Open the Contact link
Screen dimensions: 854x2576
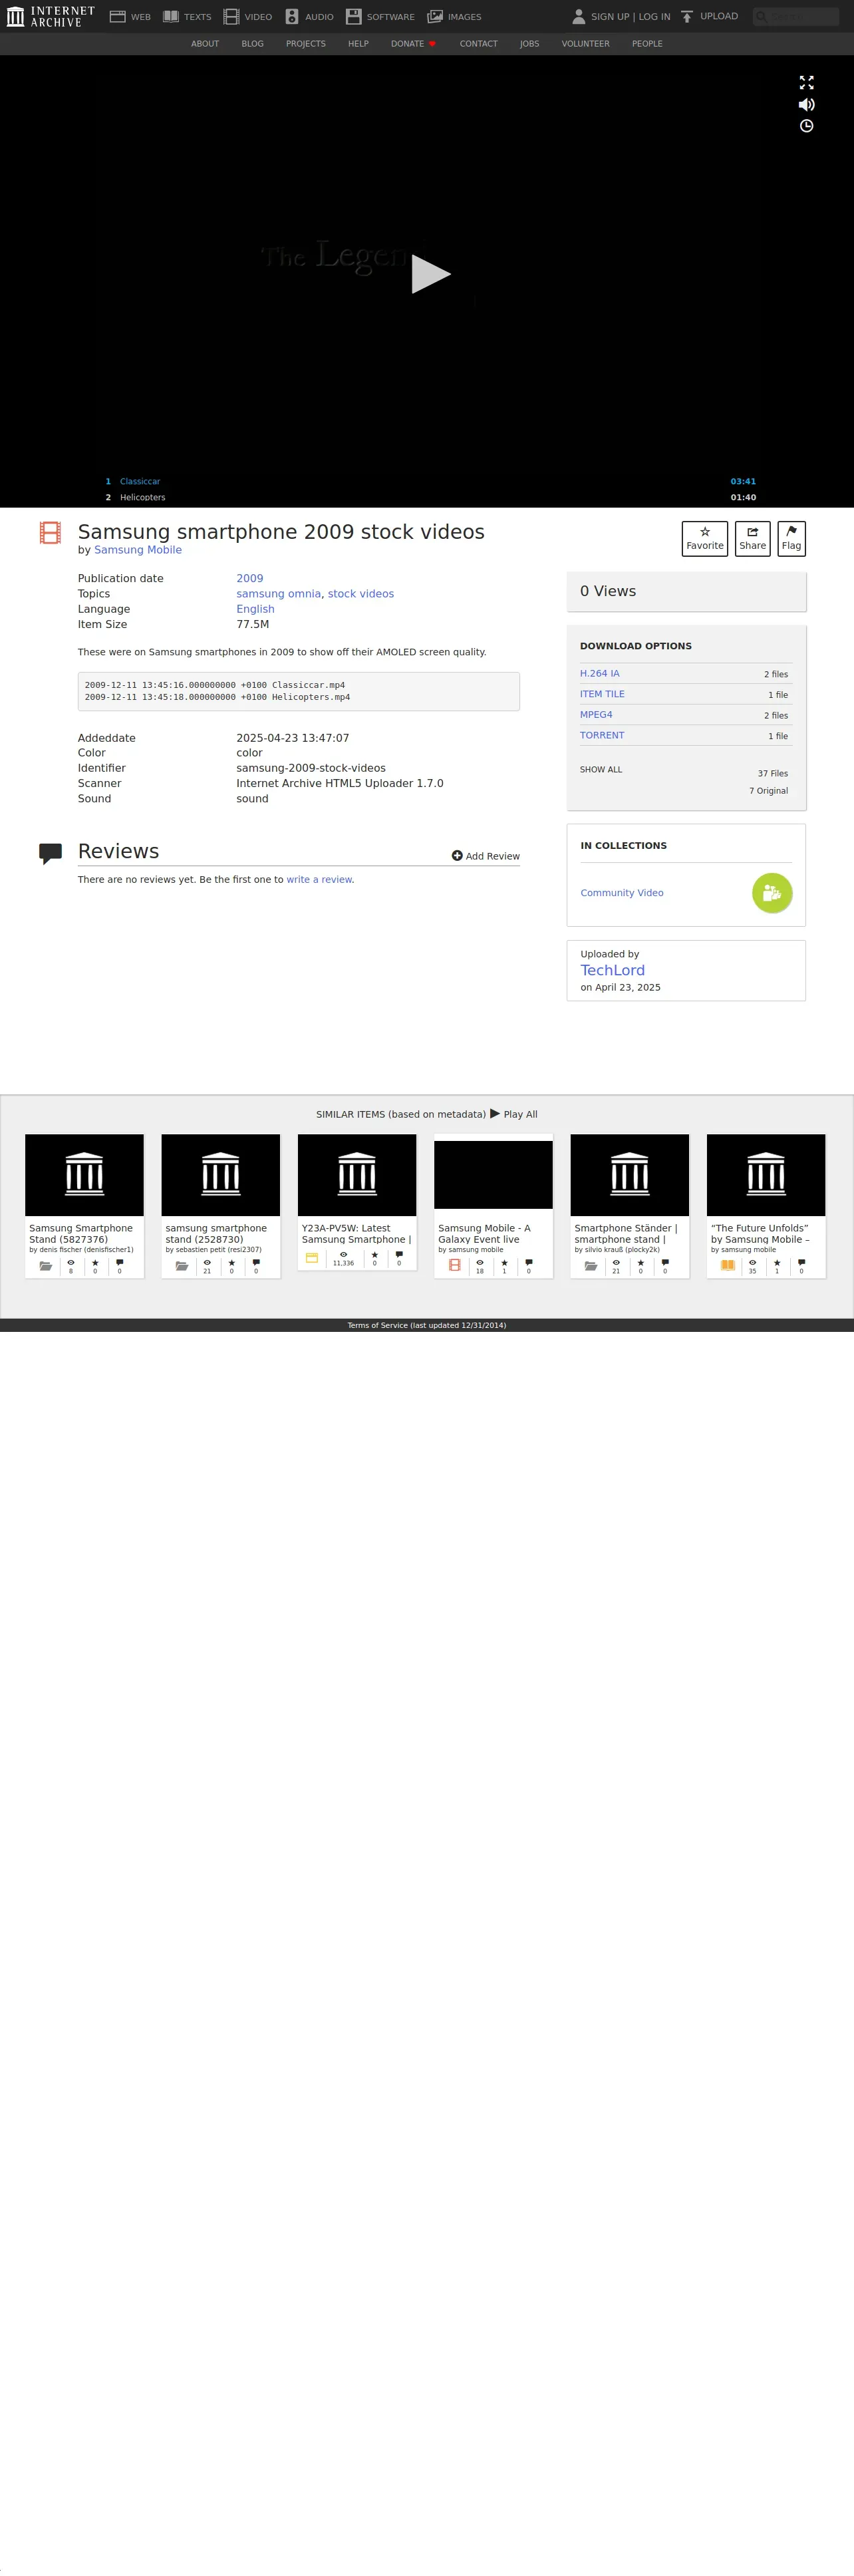click(x=478, y=44)
